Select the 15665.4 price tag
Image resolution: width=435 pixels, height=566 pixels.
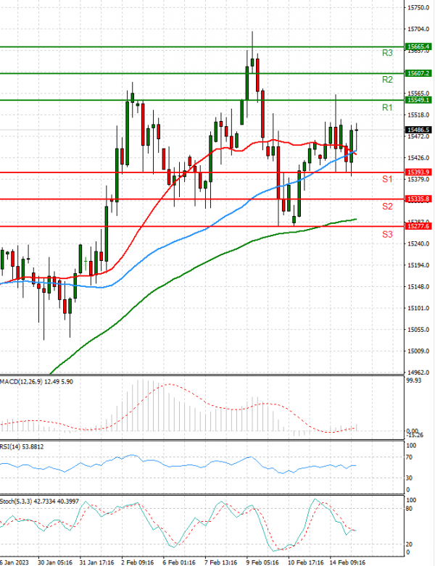[418, 46]
